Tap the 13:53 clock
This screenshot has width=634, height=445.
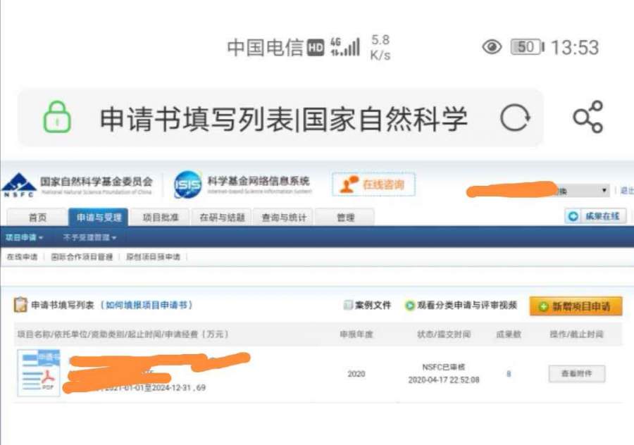(x=575, y=48)
